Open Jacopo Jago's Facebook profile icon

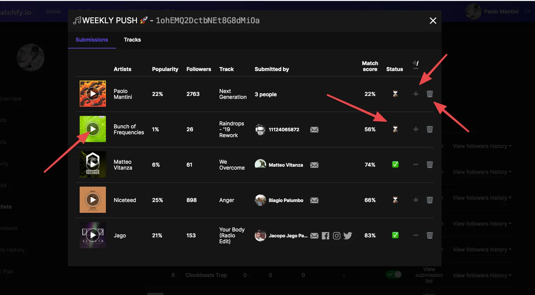325,236
